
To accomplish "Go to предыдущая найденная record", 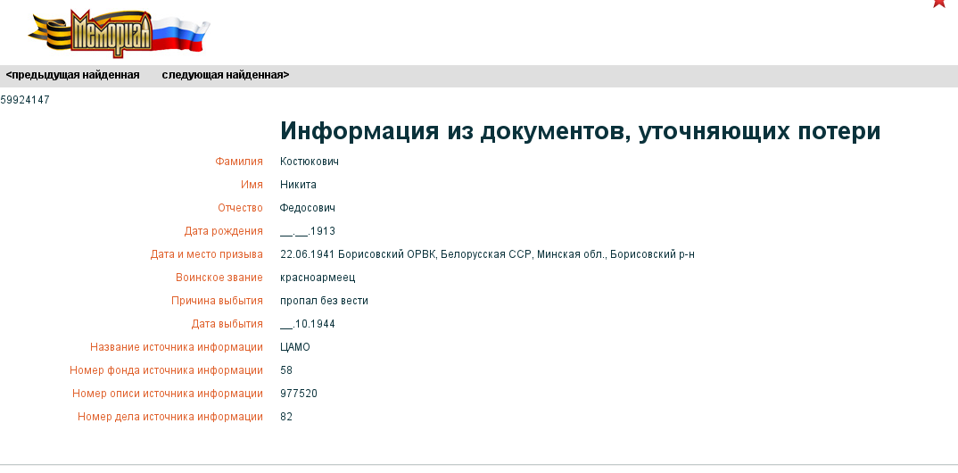I will (x=72, y=75).
